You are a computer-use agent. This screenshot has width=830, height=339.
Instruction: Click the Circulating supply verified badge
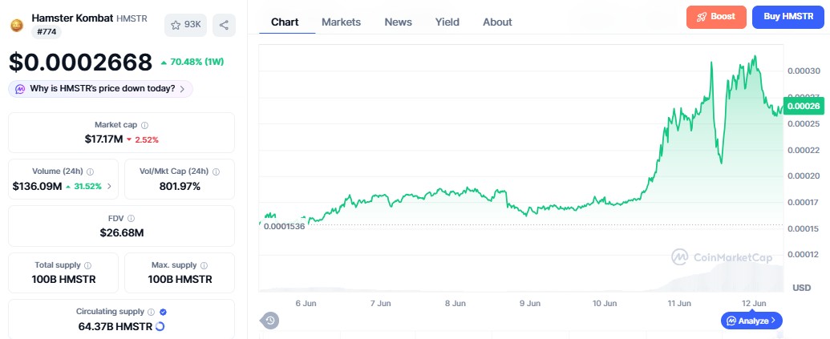[x=163, y=312]
